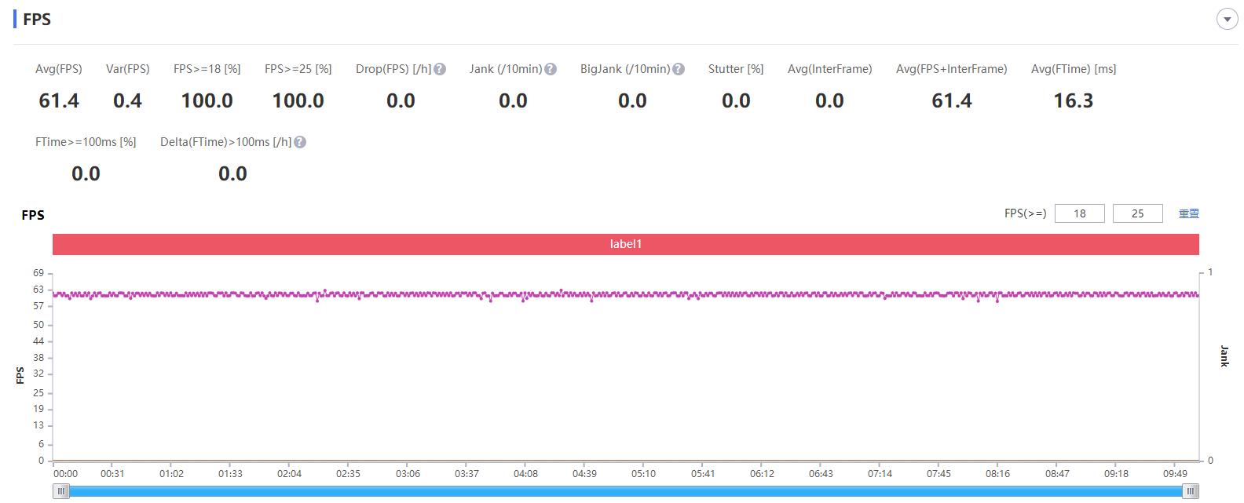Select the red label1 bar
Viewport: 1244px width, 503px height.
pyautogui.click(x=625, y=244)
